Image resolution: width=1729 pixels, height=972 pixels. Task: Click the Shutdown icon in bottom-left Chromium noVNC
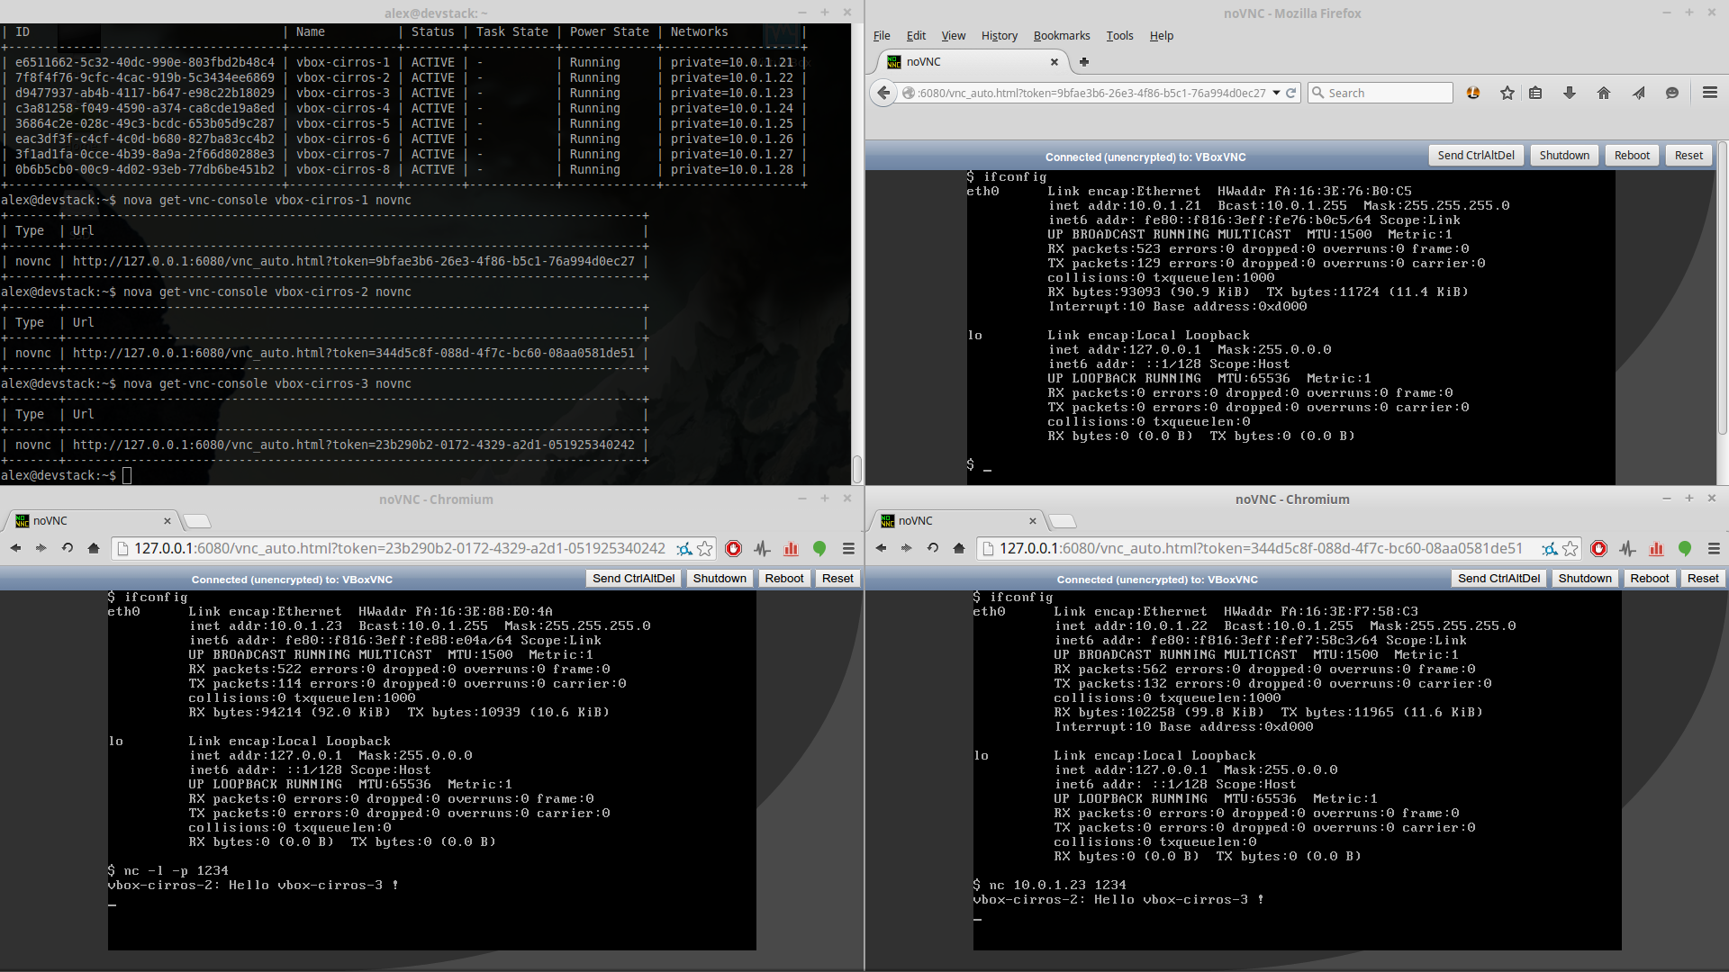pos(719,580)
